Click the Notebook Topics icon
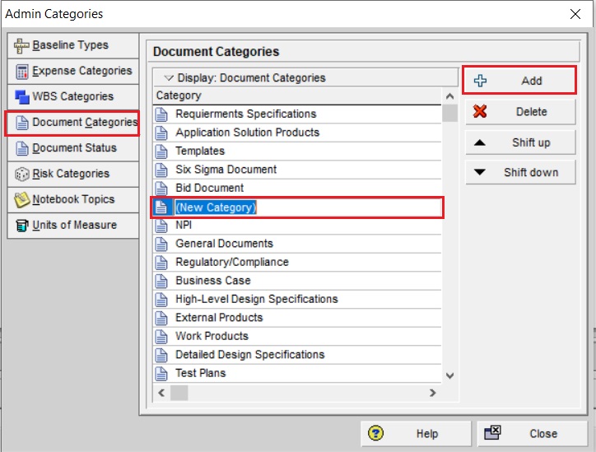The height and width of the screenshot is (452, 596). pyautogui.click(x=22, y=199)
